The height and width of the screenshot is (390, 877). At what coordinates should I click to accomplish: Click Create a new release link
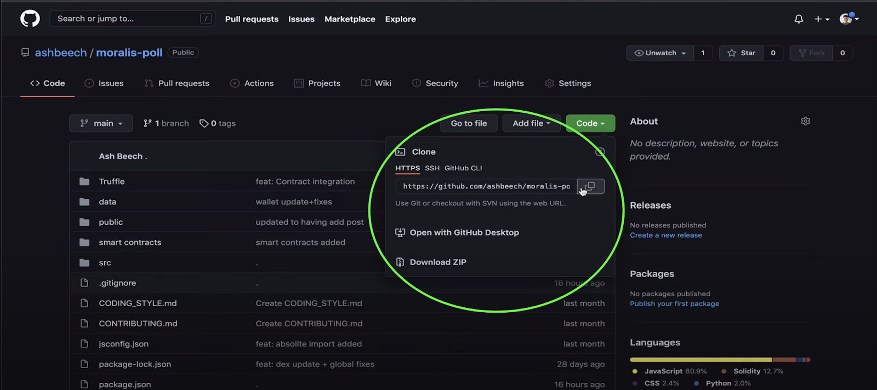[666, 235]
